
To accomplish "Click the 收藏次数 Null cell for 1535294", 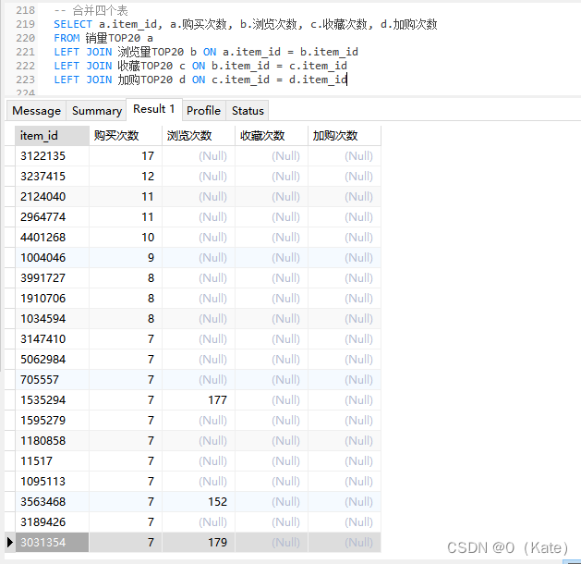I will (272, 400).
